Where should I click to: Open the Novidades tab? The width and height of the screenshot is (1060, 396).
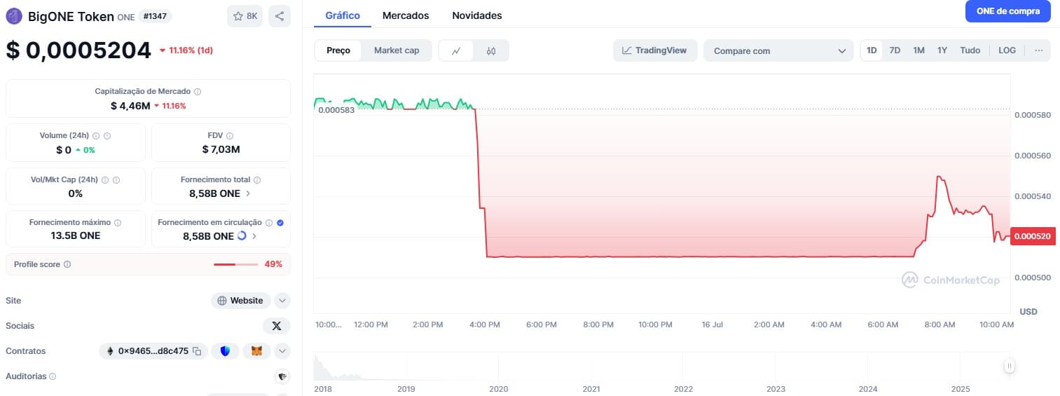coord(477,15)
